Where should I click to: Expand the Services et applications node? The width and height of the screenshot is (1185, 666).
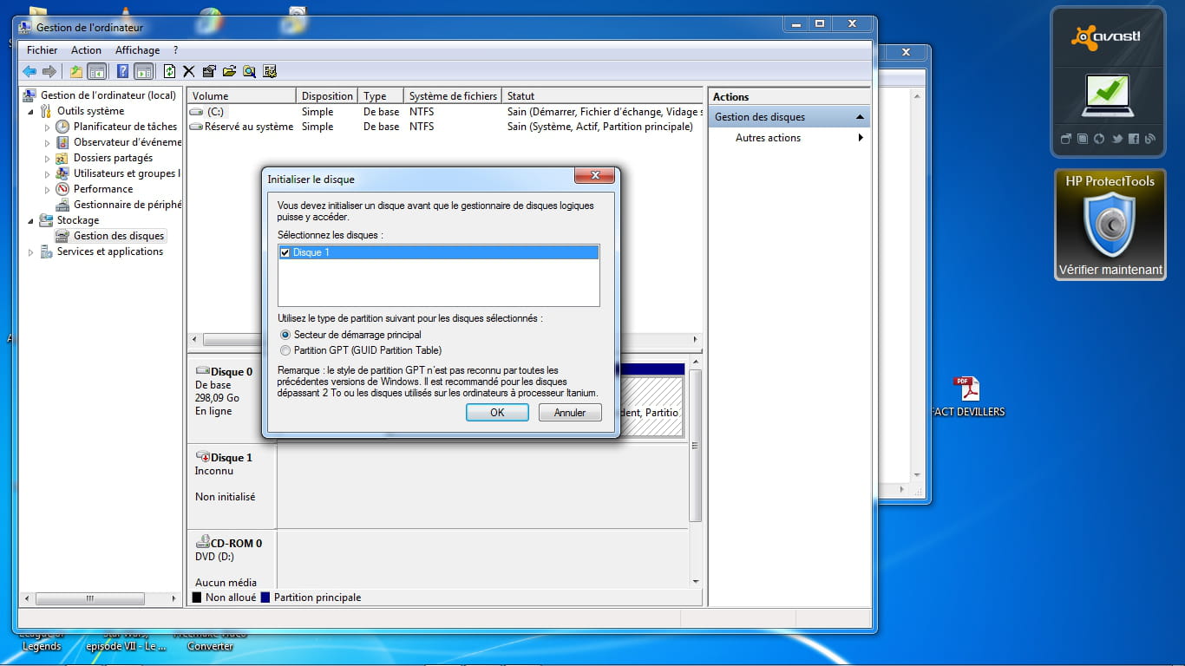(31, 252)
